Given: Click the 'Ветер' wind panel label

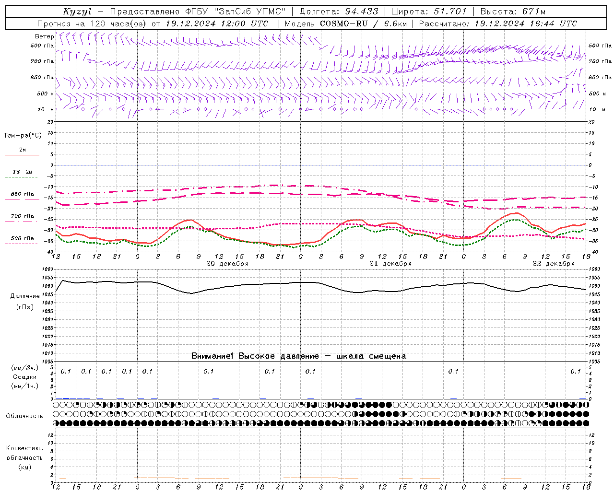Looking at the screenshot, I should click(x=44, y=36).
